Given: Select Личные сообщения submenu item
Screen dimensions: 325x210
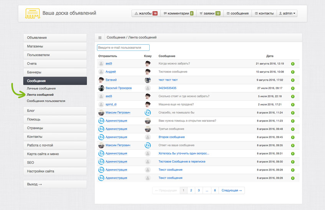Looking at the screenshot, I should [41, 88].
